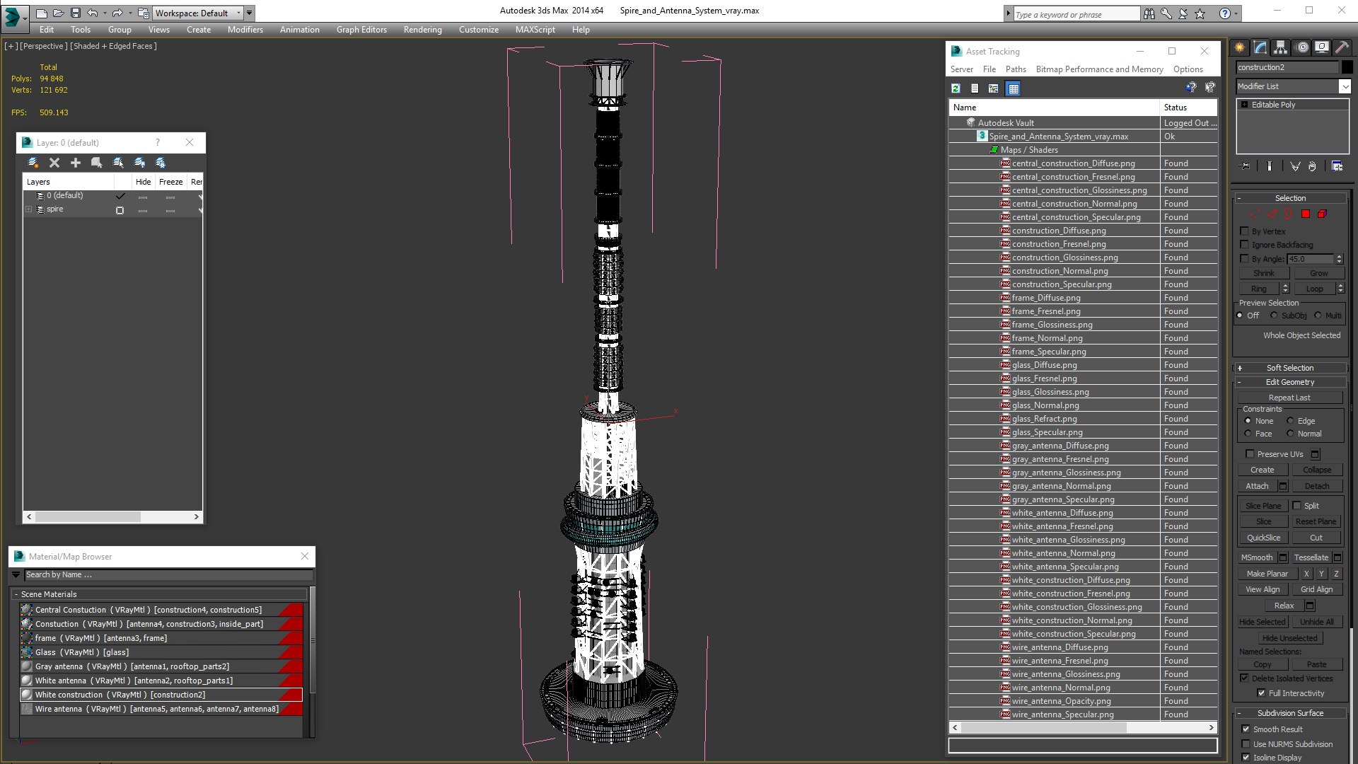The image size is (1358, 764).
Task: Delete highlighted layer with X icon
Action: click(54, 163)
